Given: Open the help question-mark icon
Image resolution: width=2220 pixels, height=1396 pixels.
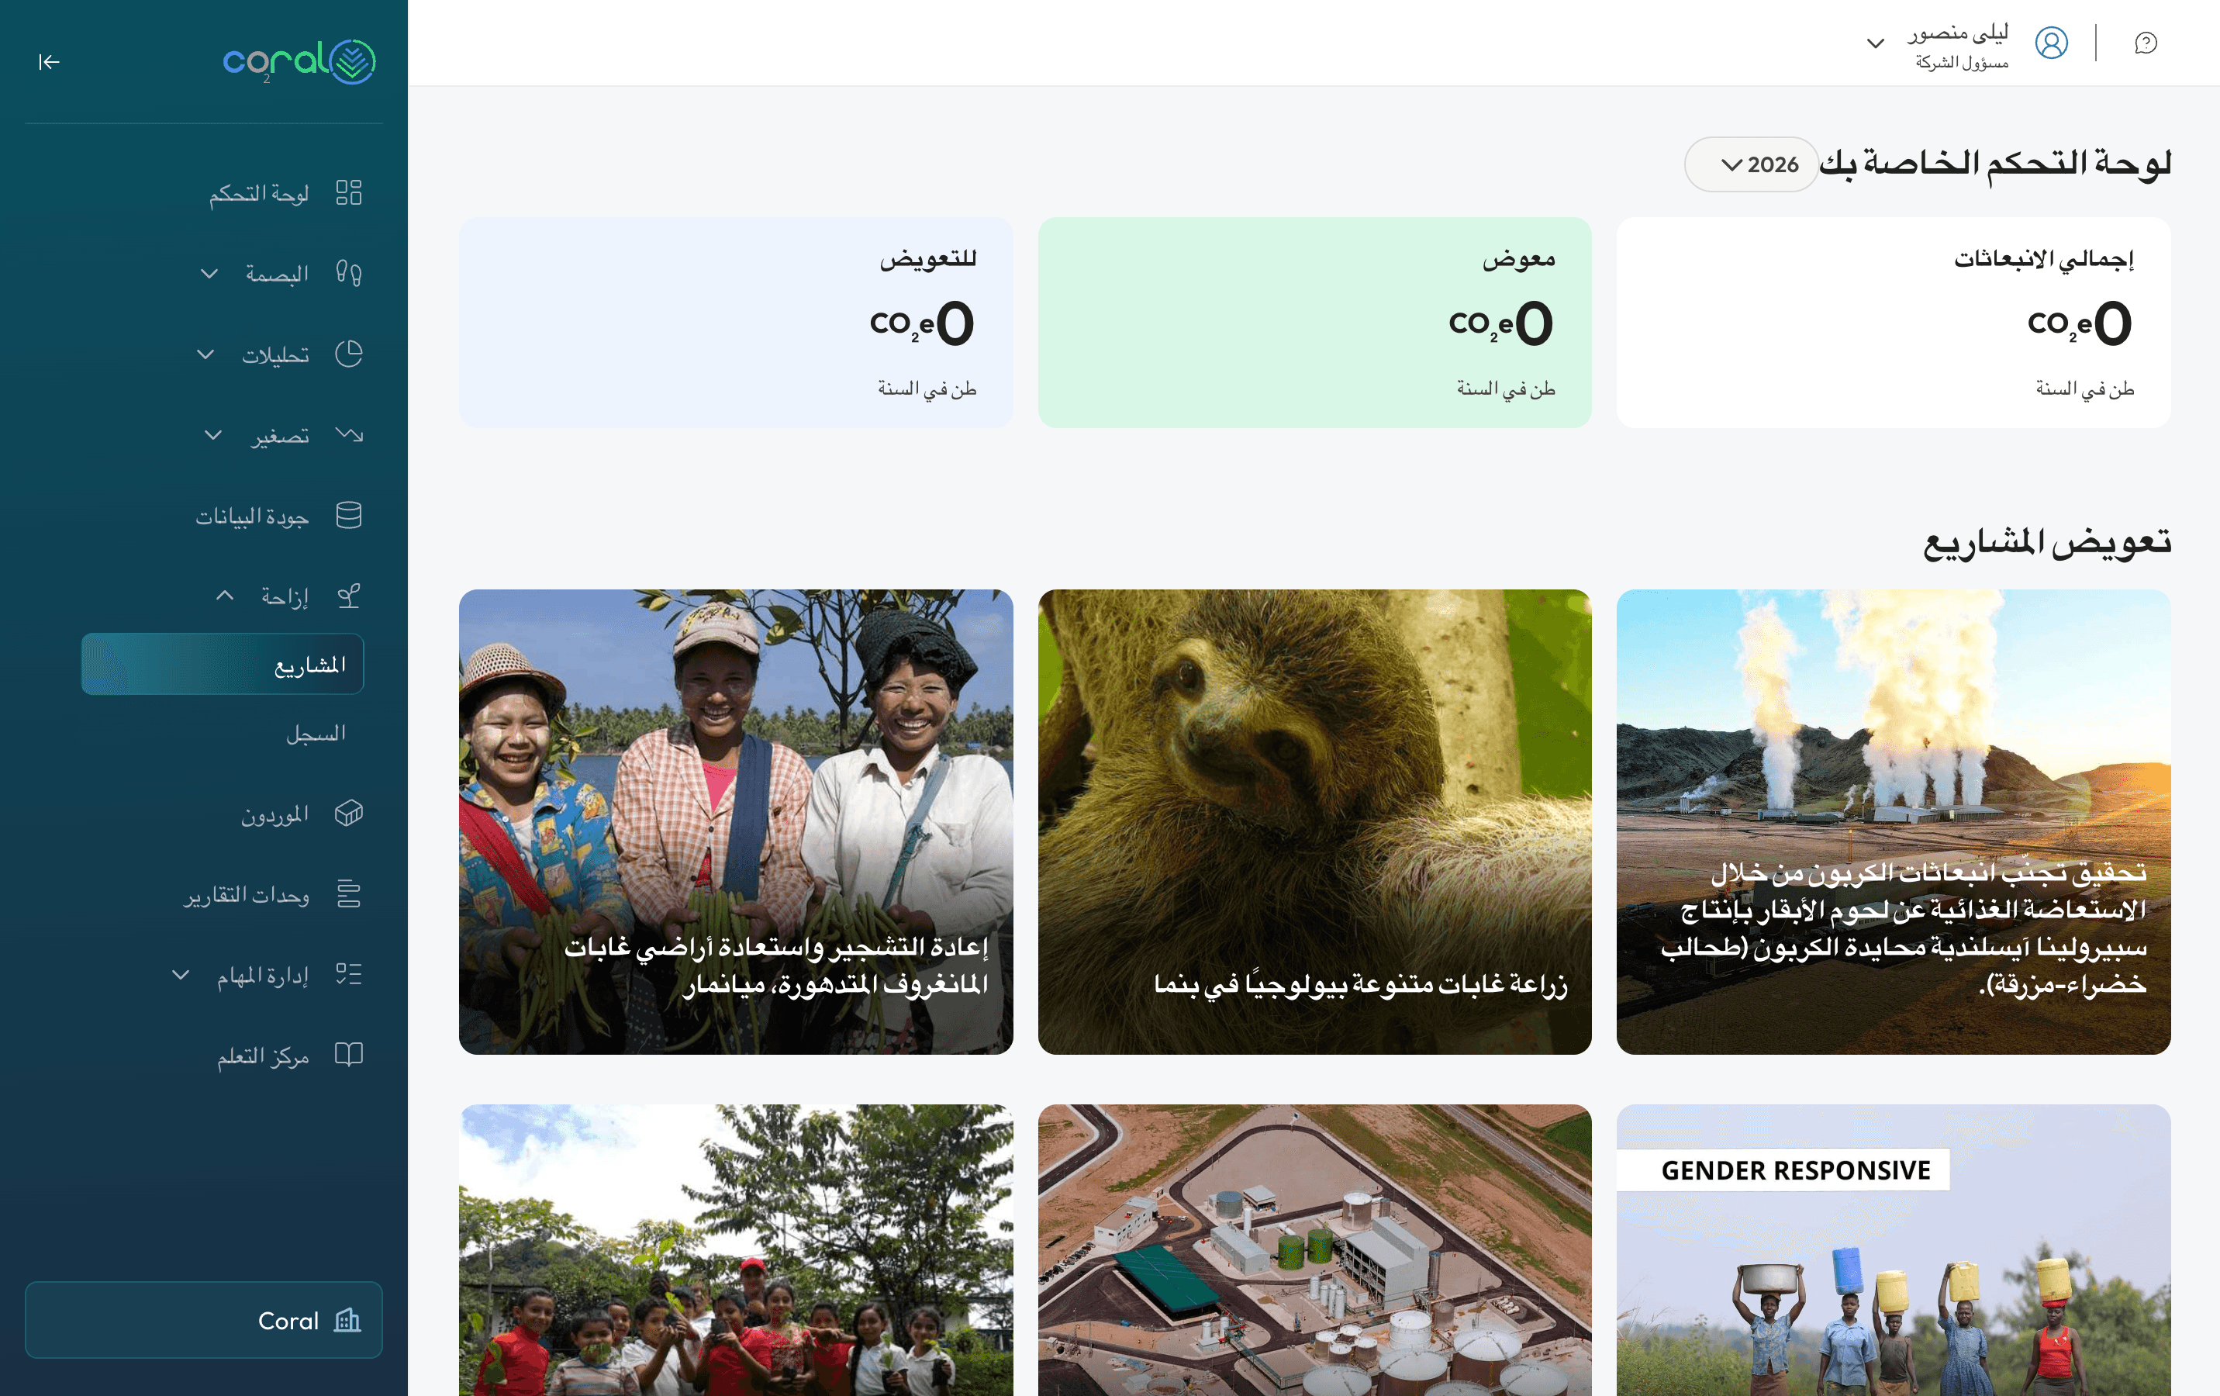Looking at the screenshot, I should click(x=2146, y=43).
